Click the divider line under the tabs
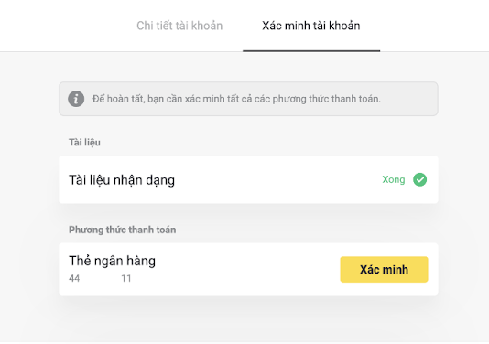 tap(122, 51)
